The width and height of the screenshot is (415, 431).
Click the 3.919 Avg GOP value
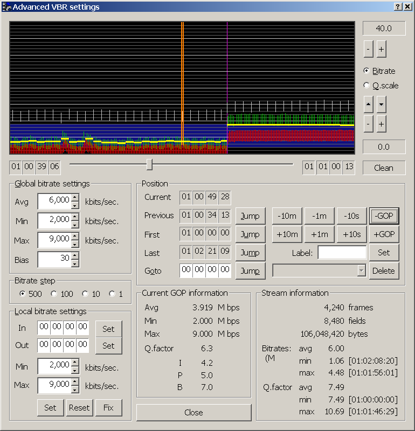point(203,307)
